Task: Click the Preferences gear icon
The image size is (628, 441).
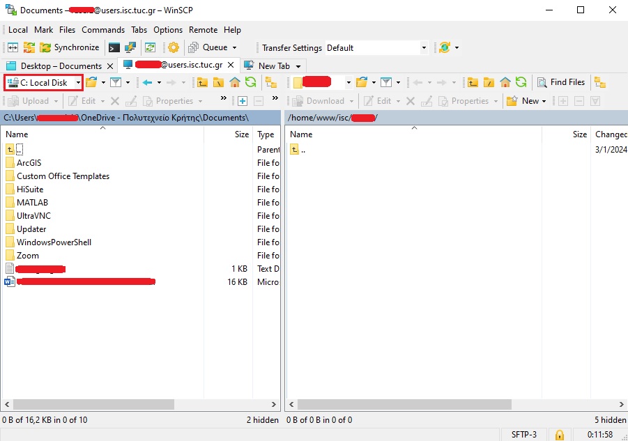Action: (174, 48)
